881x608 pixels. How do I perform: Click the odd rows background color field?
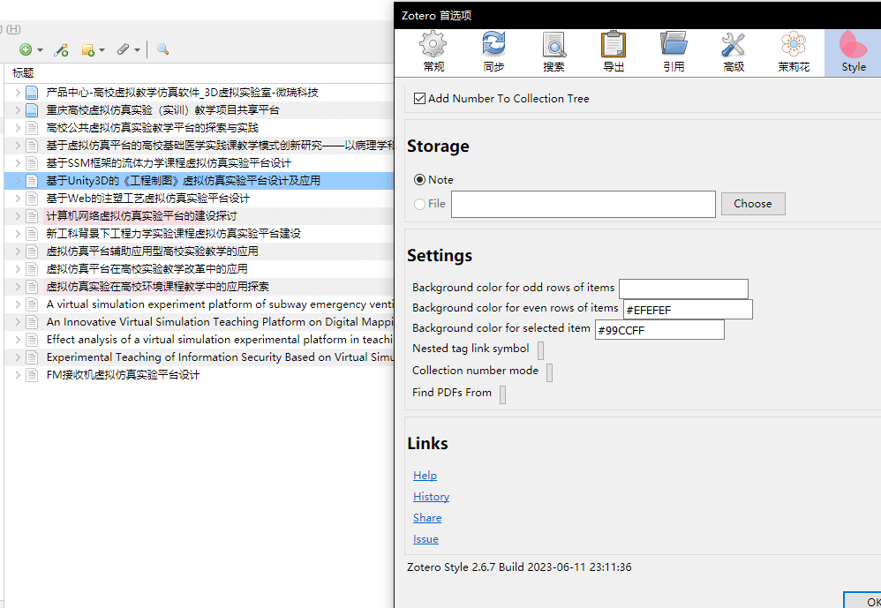point(683,289)
